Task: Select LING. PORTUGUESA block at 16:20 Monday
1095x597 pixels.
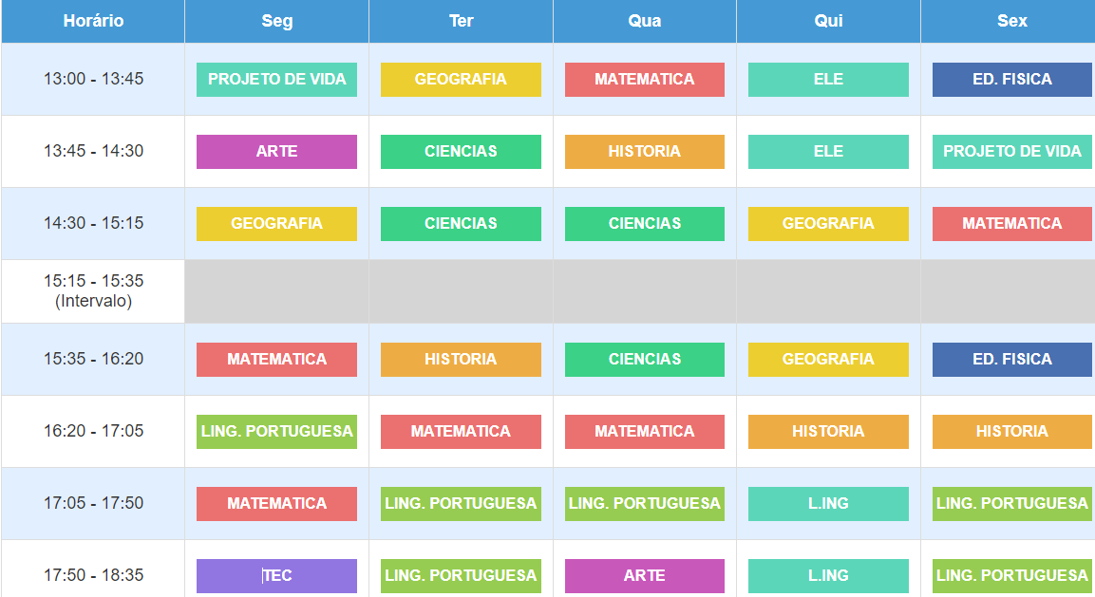Action: 276,432
